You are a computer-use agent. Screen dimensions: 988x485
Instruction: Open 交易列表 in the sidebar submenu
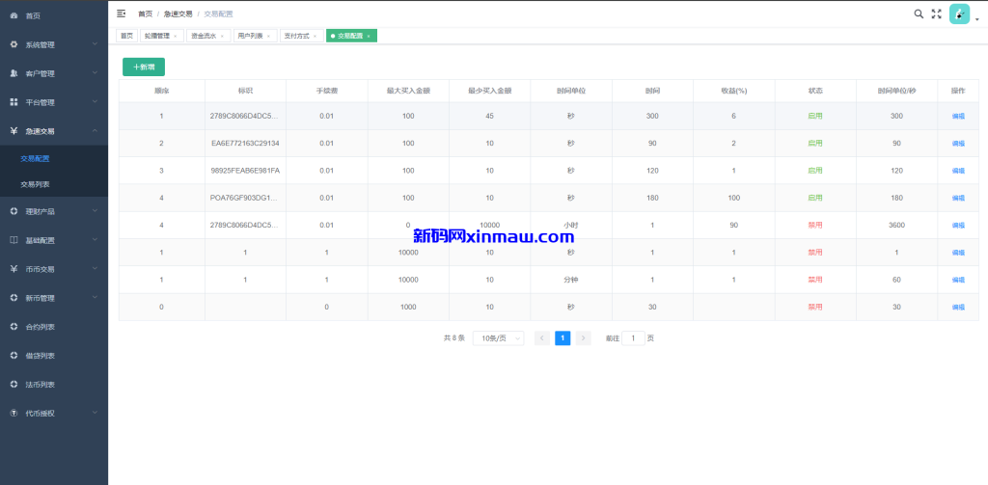coord(36,183)
